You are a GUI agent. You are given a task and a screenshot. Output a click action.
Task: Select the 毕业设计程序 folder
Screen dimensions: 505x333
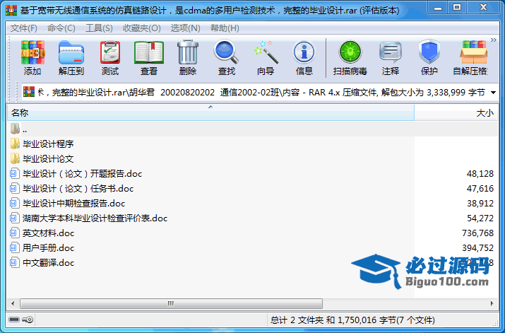48,144
